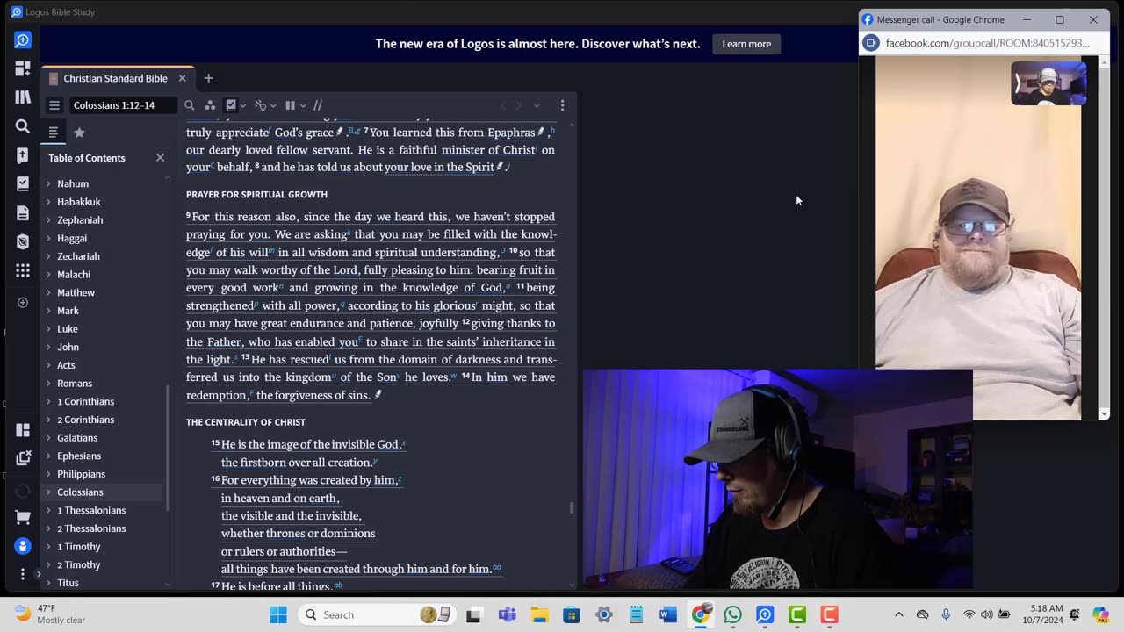1124x632 pixels.
Task: Click the 'PRAYER FOR SPIRITUAL GROWTH' heading
Action: (x=256, y=195)
